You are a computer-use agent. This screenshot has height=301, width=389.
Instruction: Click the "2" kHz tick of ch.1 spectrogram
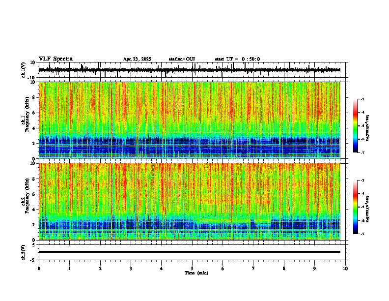tap(34, 144)
